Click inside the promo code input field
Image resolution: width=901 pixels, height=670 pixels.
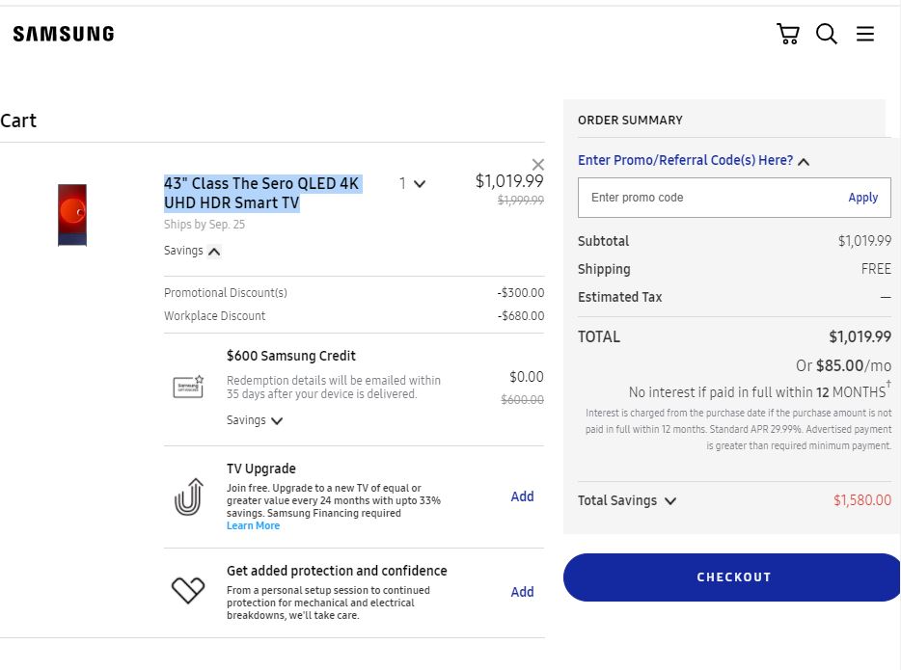click(695, 198)
